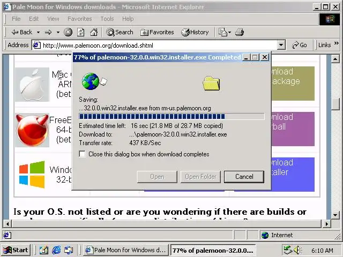Launch Internet Explorer from quick launch
This screenshot has width=343, height=257.
point(56,250)
